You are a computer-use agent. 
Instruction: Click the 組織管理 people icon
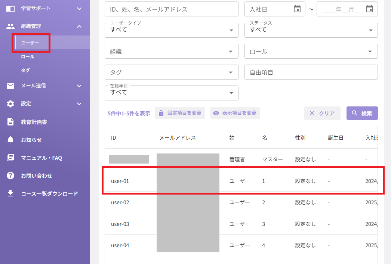(10, 27)
